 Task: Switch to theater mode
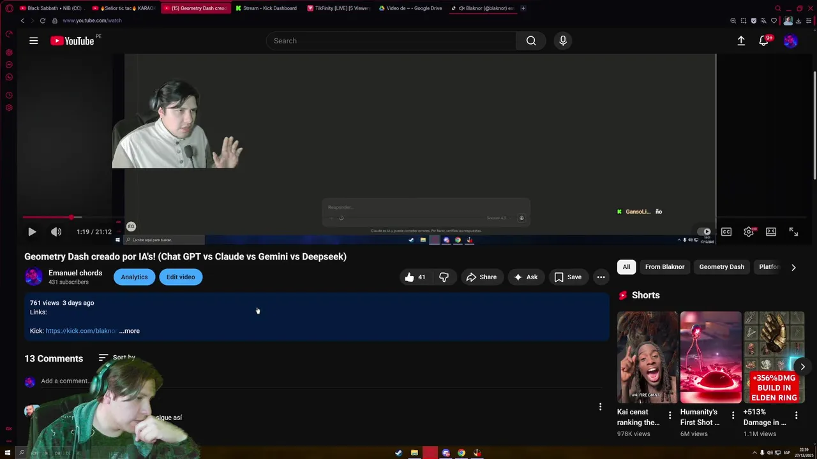[771, 232]
